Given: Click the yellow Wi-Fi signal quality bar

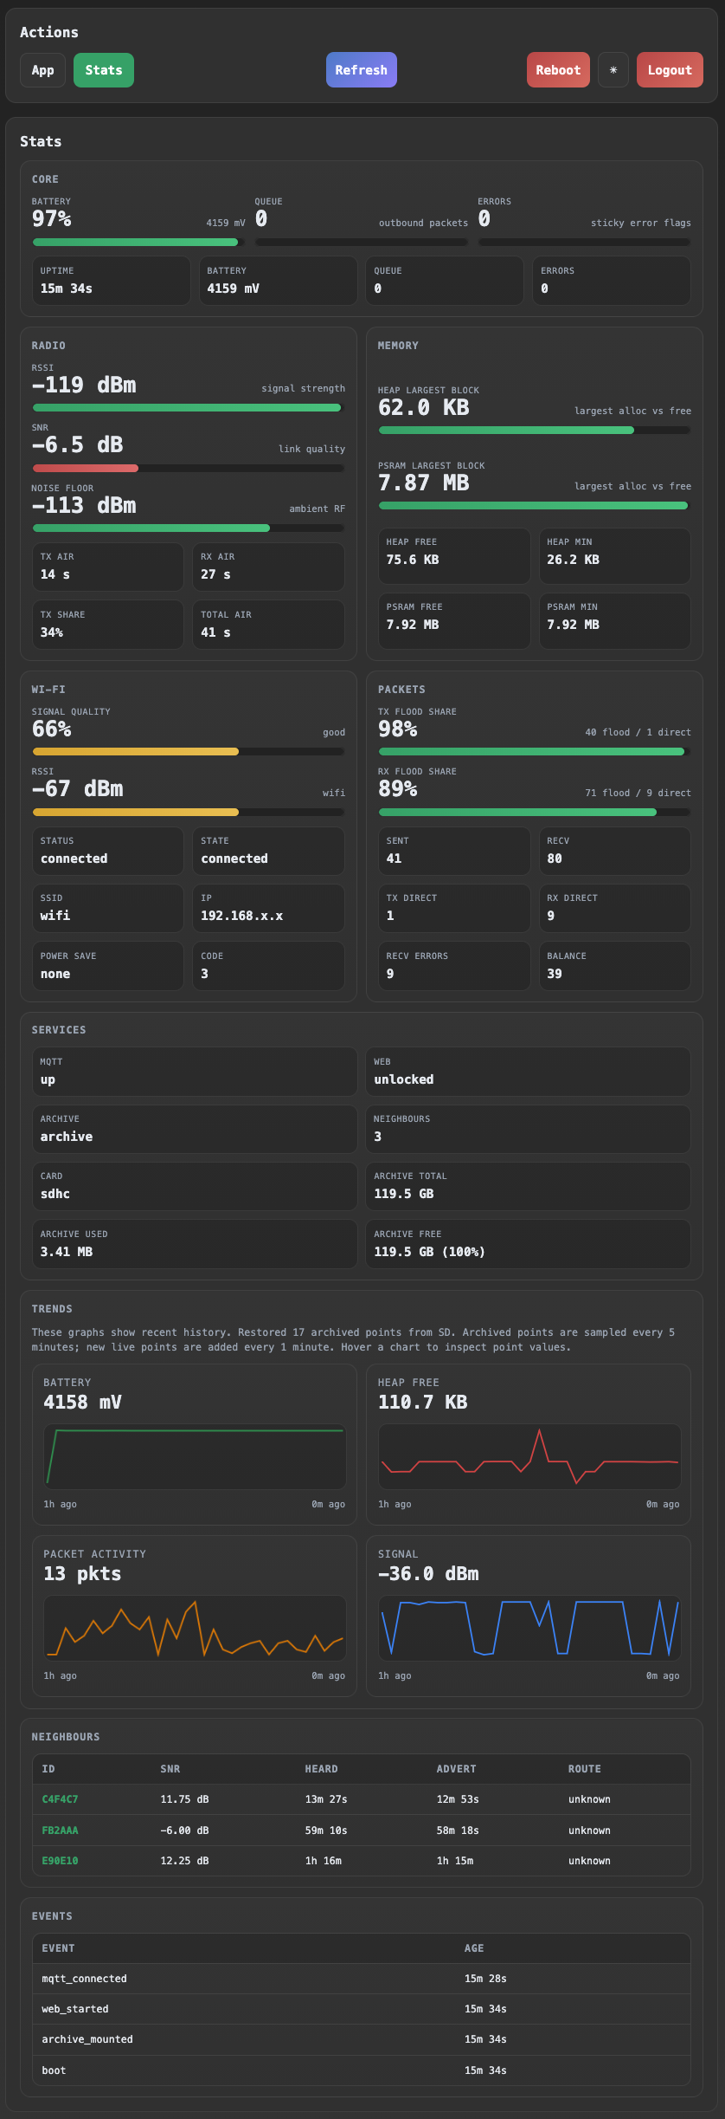Looking at the screenshot, I should pyautogui.click(x=189, y=752).
